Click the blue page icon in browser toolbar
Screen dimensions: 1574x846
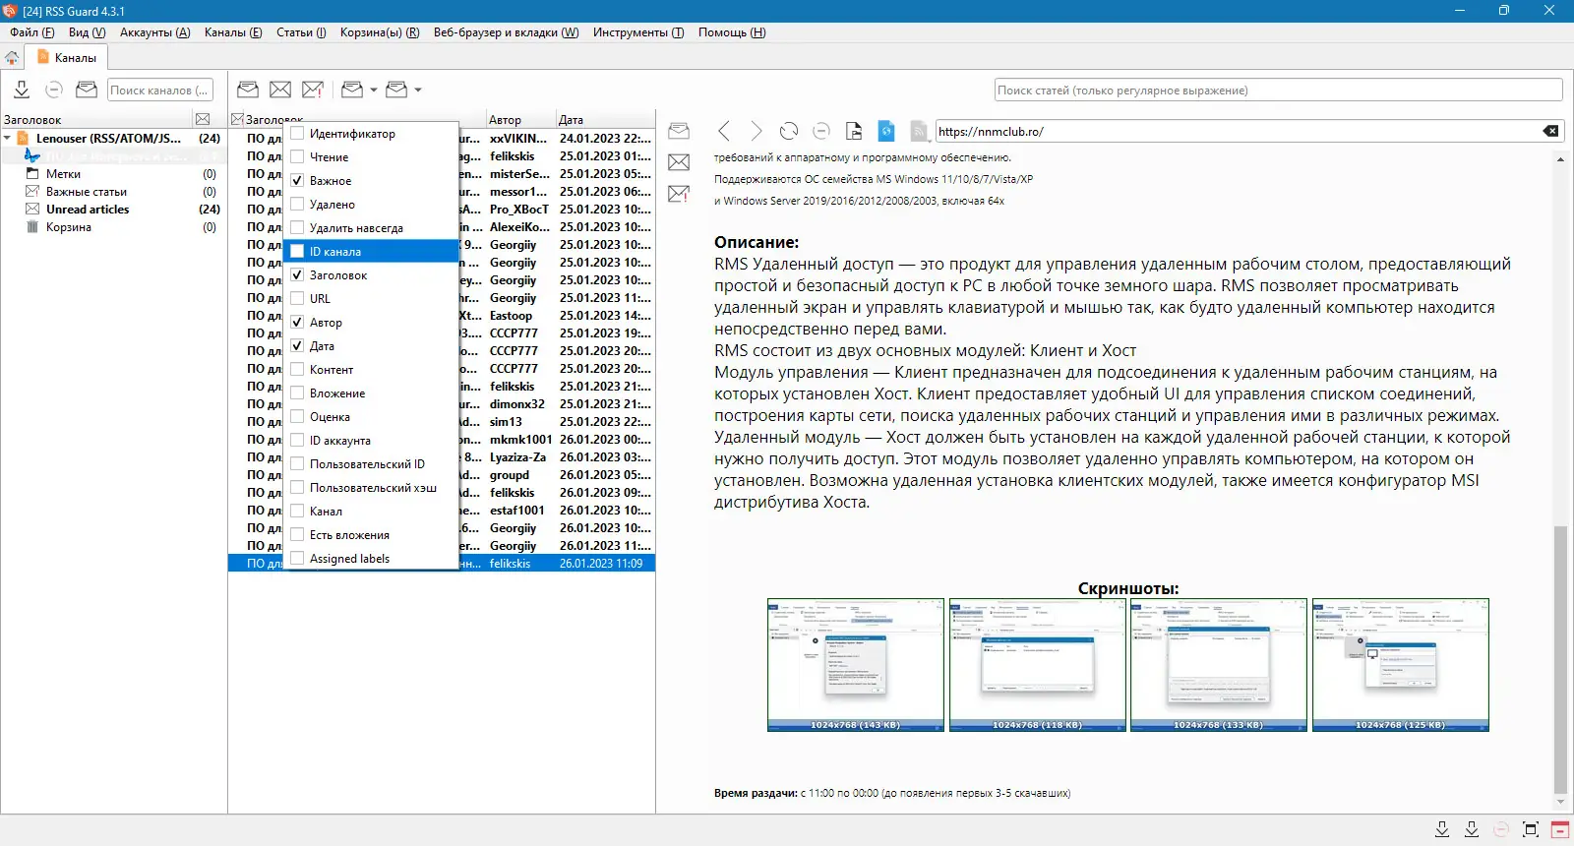click(x=886, y=131)
